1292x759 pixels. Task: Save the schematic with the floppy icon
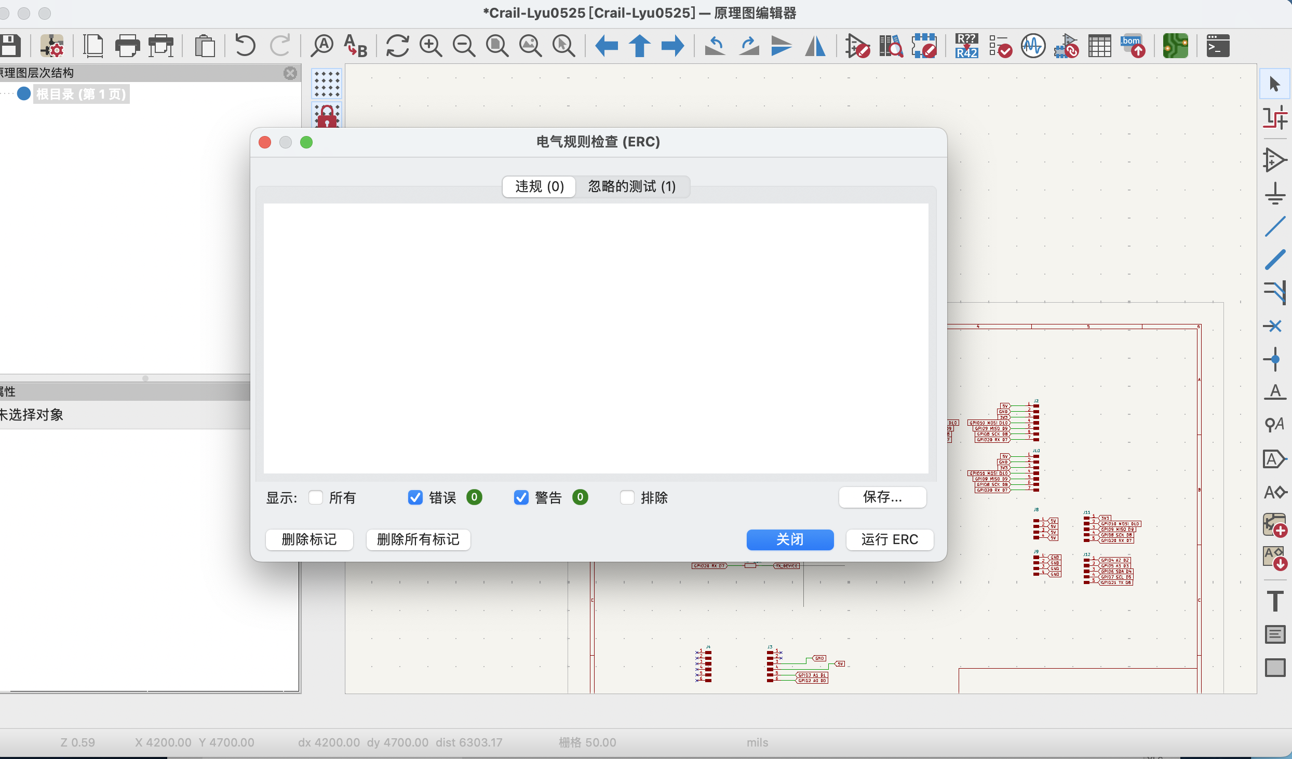10,46
